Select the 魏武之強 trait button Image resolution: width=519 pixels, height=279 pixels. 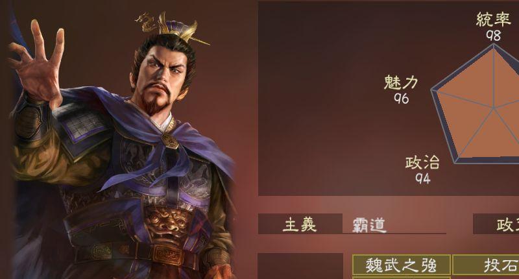pos(401,265)
